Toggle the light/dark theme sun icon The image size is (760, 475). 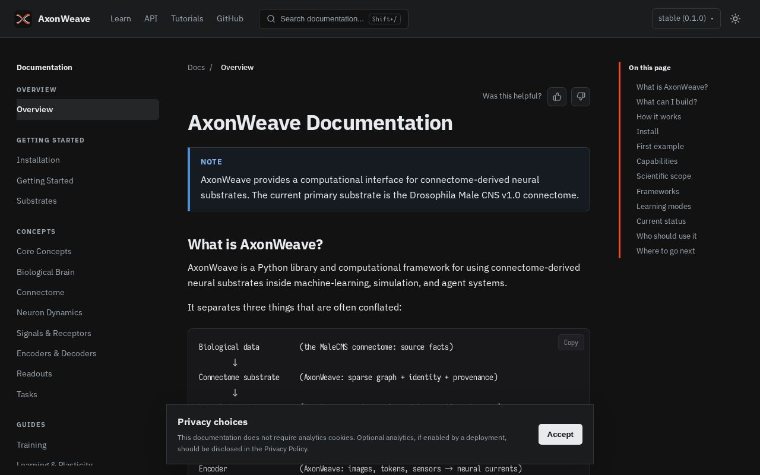[x=735, y=18]
